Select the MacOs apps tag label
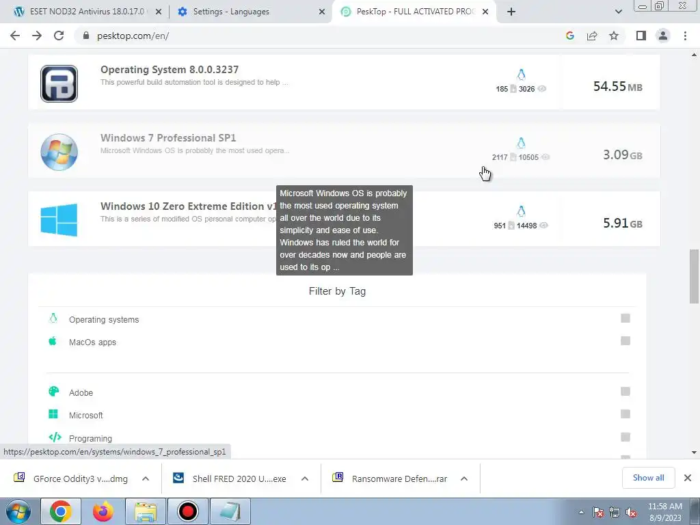The width and height of the screenshot is (700, 525). pos(92,342)
